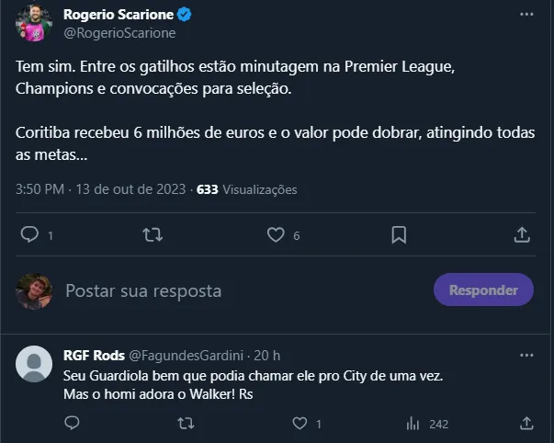Open more options on Rogerio Scarione's tweet
Viewport: 554px width, 443px height.
tap(526, 16)
